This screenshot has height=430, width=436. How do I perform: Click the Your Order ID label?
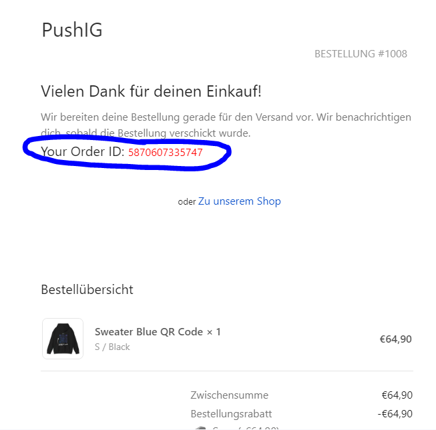83,152
